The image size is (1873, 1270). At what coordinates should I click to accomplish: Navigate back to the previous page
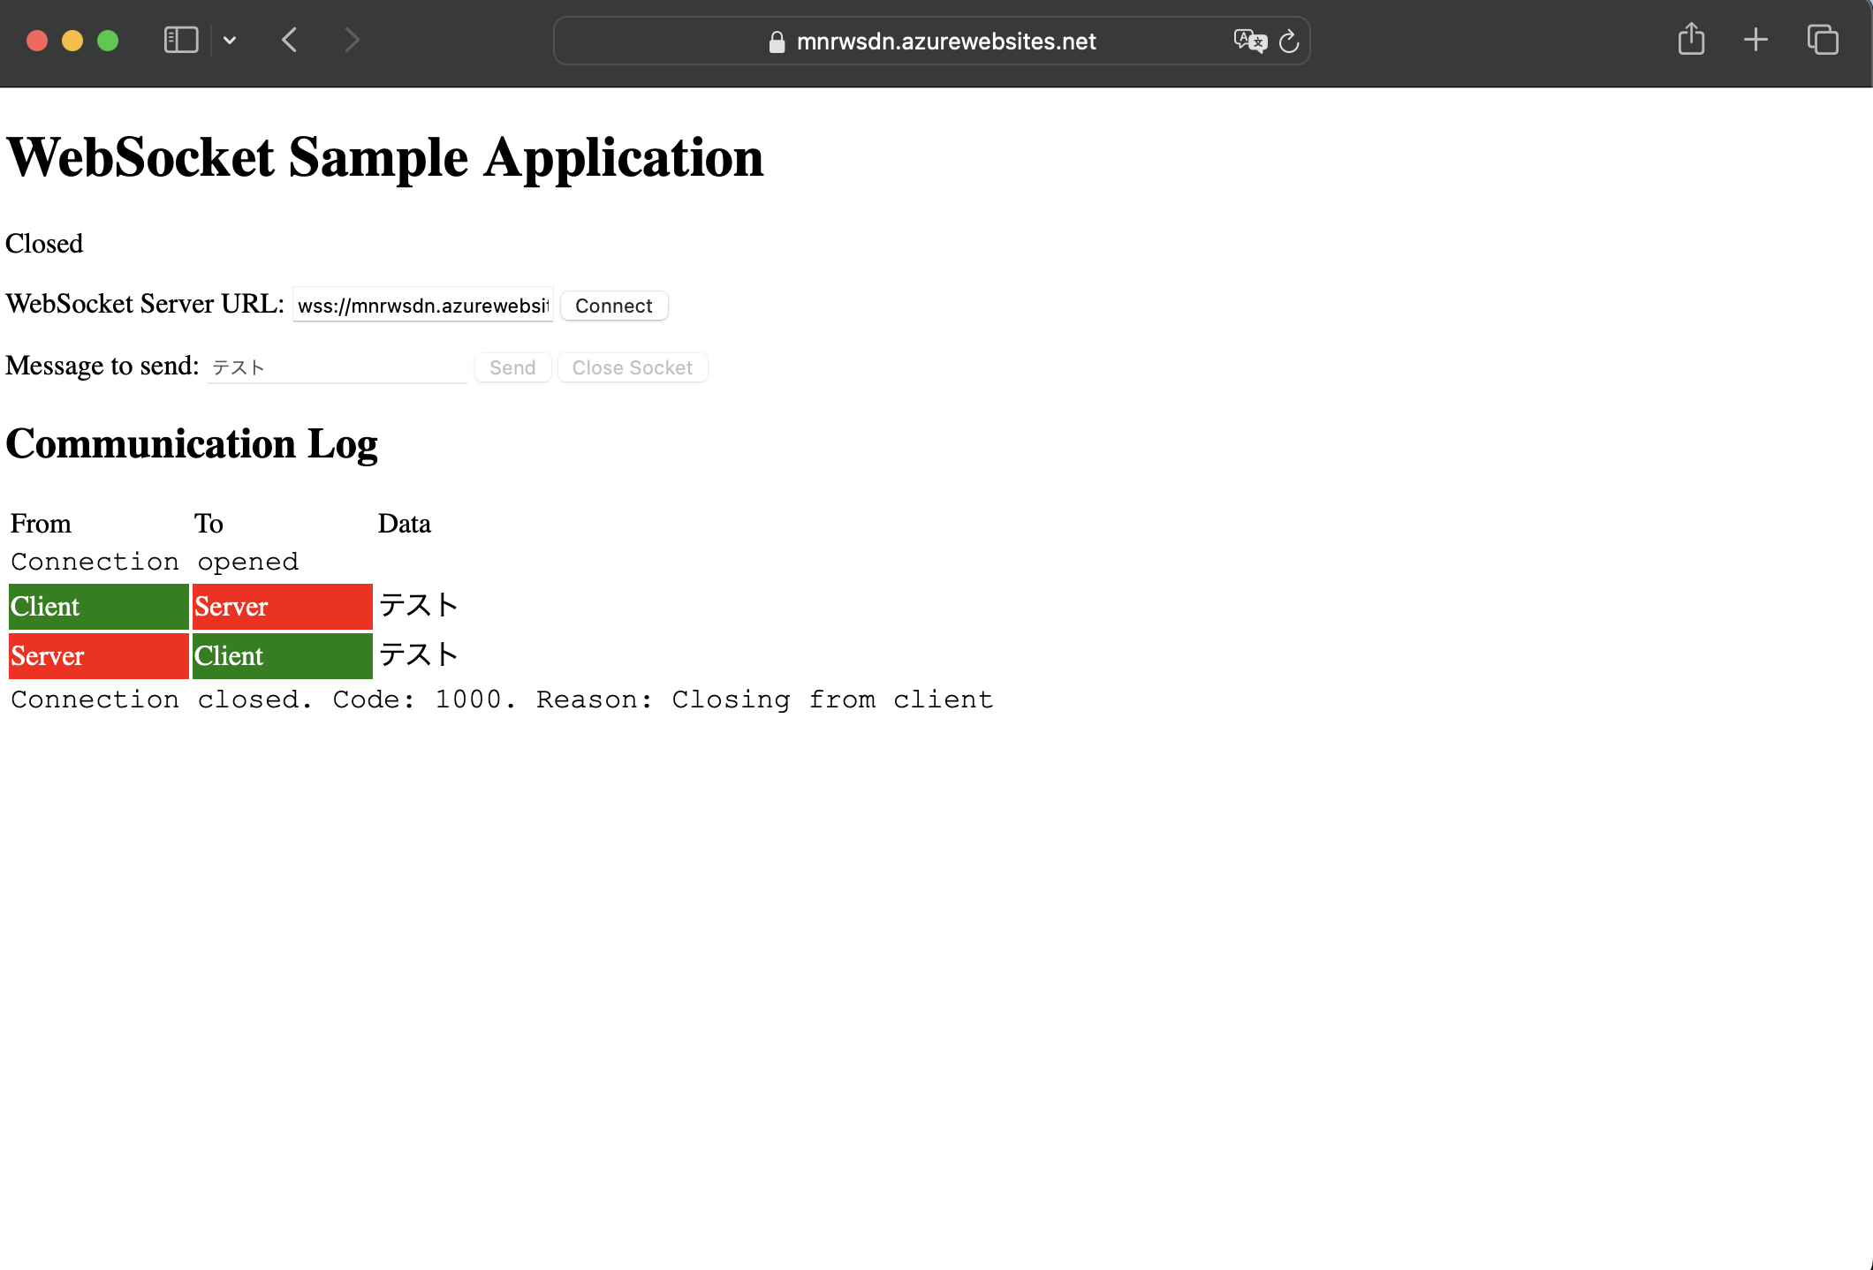pyautogui.click(x=289, y=40)
